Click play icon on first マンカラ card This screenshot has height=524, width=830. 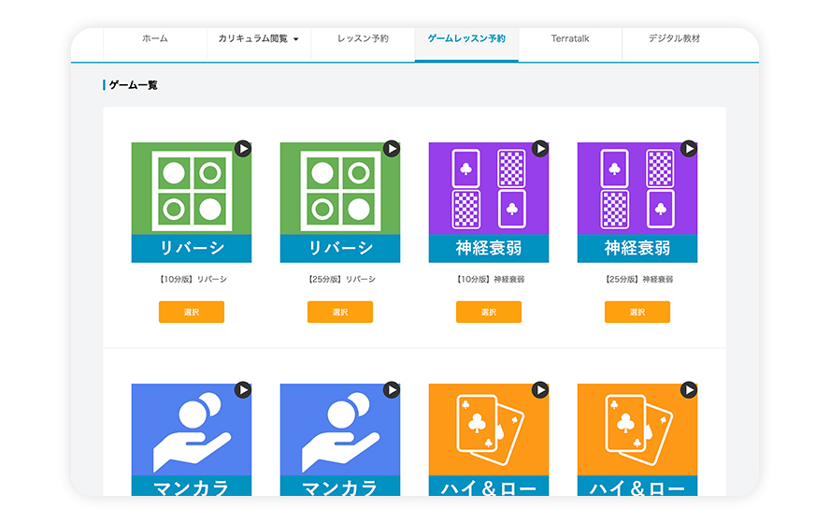[x=243, y=389]
